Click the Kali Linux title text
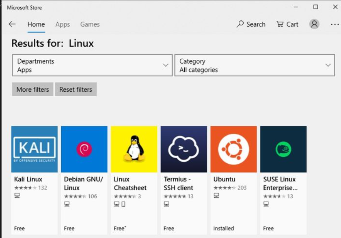This screenshot has width=341, height=238. click(28, 179)
